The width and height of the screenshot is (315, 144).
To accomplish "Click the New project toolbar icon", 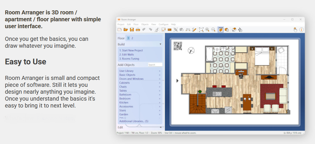I will click(120, 30).
